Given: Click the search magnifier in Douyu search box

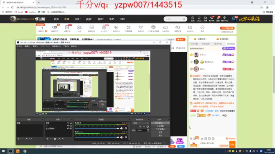Looking at the screenshot, I should [184, 19].
